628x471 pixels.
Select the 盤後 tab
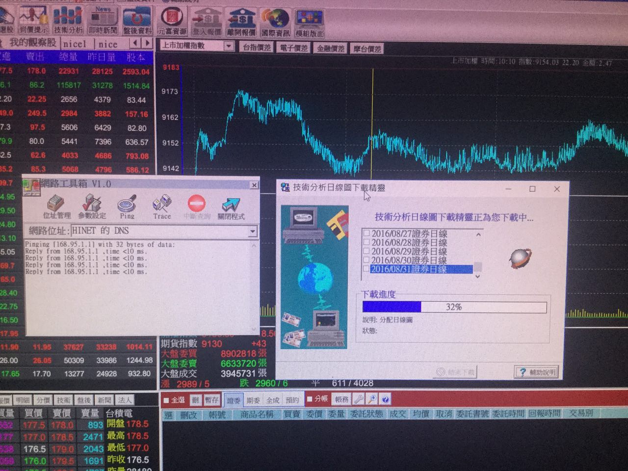(x=83, y=400)
